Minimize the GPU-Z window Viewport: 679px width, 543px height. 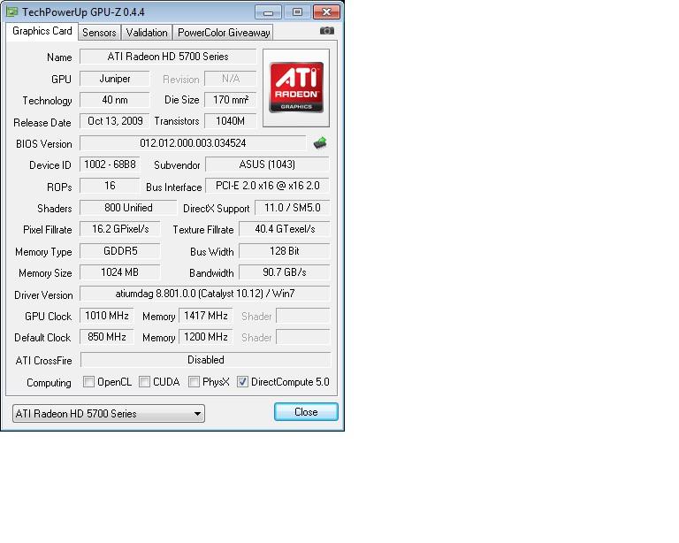[268, 12]
